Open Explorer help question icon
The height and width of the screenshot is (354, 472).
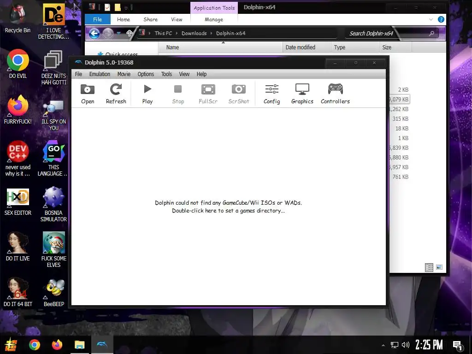coord(441,19)
